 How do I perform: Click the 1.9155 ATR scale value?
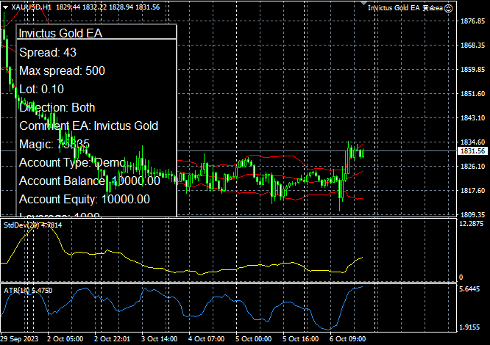469,327
